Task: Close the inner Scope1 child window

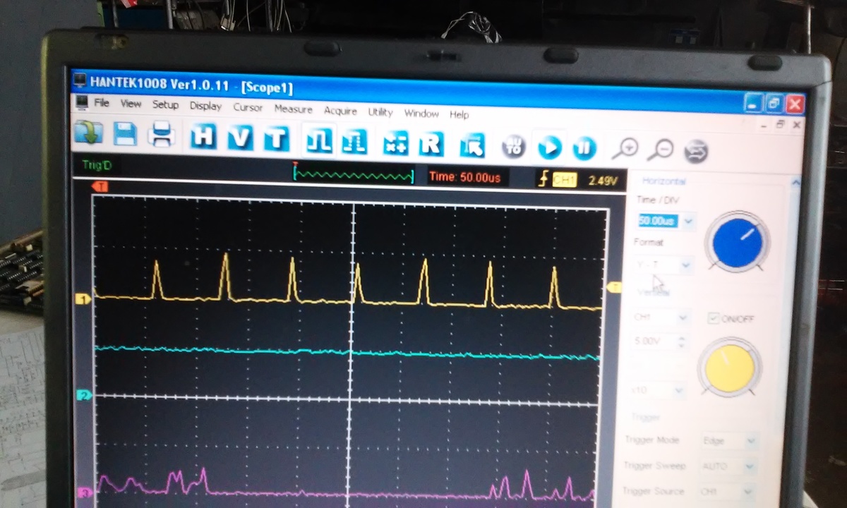Action: click(x=796, y=124)
